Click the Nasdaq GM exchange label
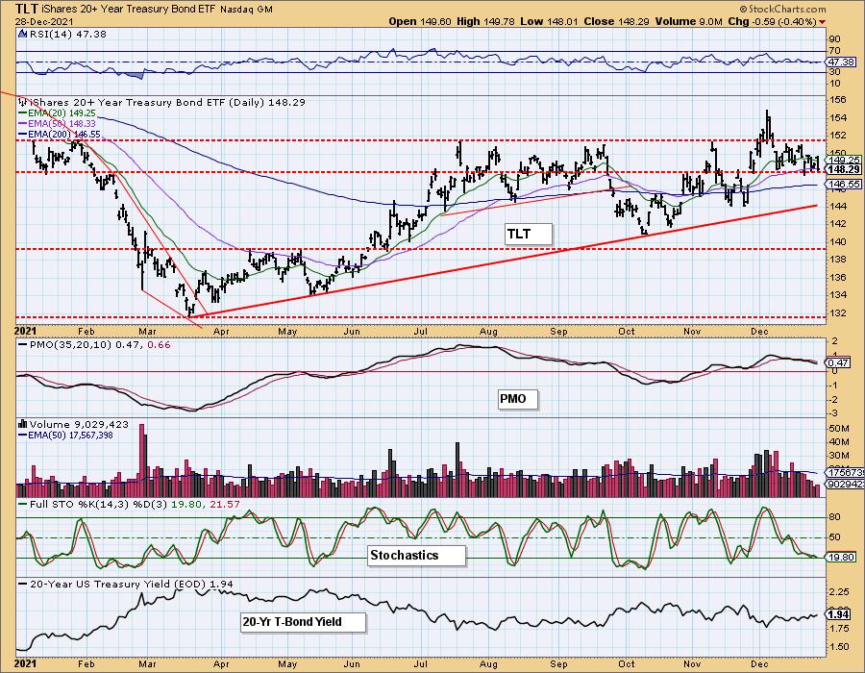This screenshot has height=673, width=865. click(x=246, y=10)
